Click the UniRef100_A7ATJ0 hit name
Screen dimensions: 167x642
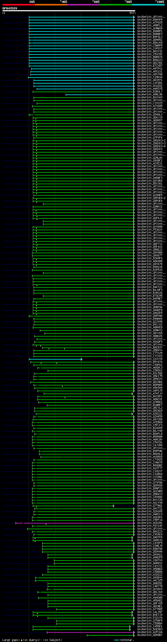pyautogui.click(x=150, y=393)
